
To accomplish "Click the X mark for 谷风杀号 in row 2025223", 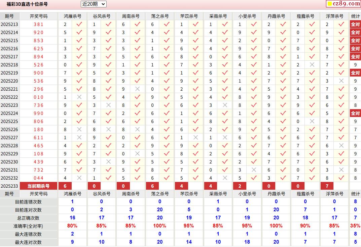I will [x=108, y=105].
